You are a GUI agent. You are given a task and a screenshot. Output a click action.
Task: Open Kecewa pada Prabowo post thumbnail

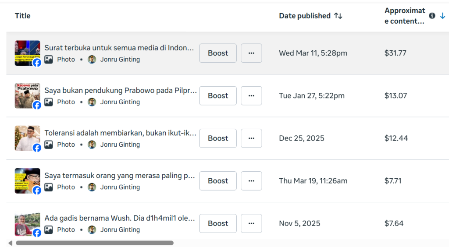click(x=27, y=95)
